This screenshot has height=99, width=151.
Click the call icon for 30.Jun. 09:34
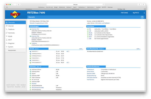point(30,60)
